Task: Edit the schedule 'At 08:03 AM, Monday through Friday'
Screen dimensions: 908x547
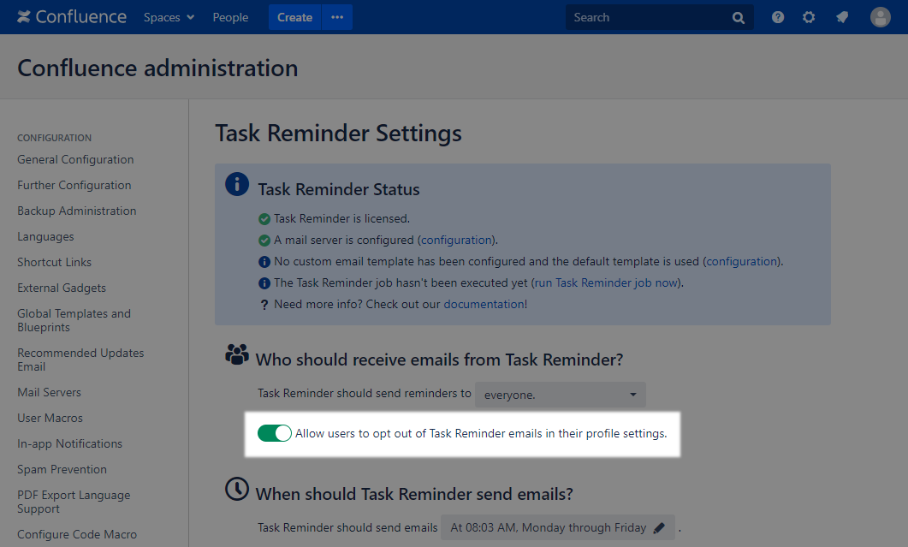Action: coord(558,527)
